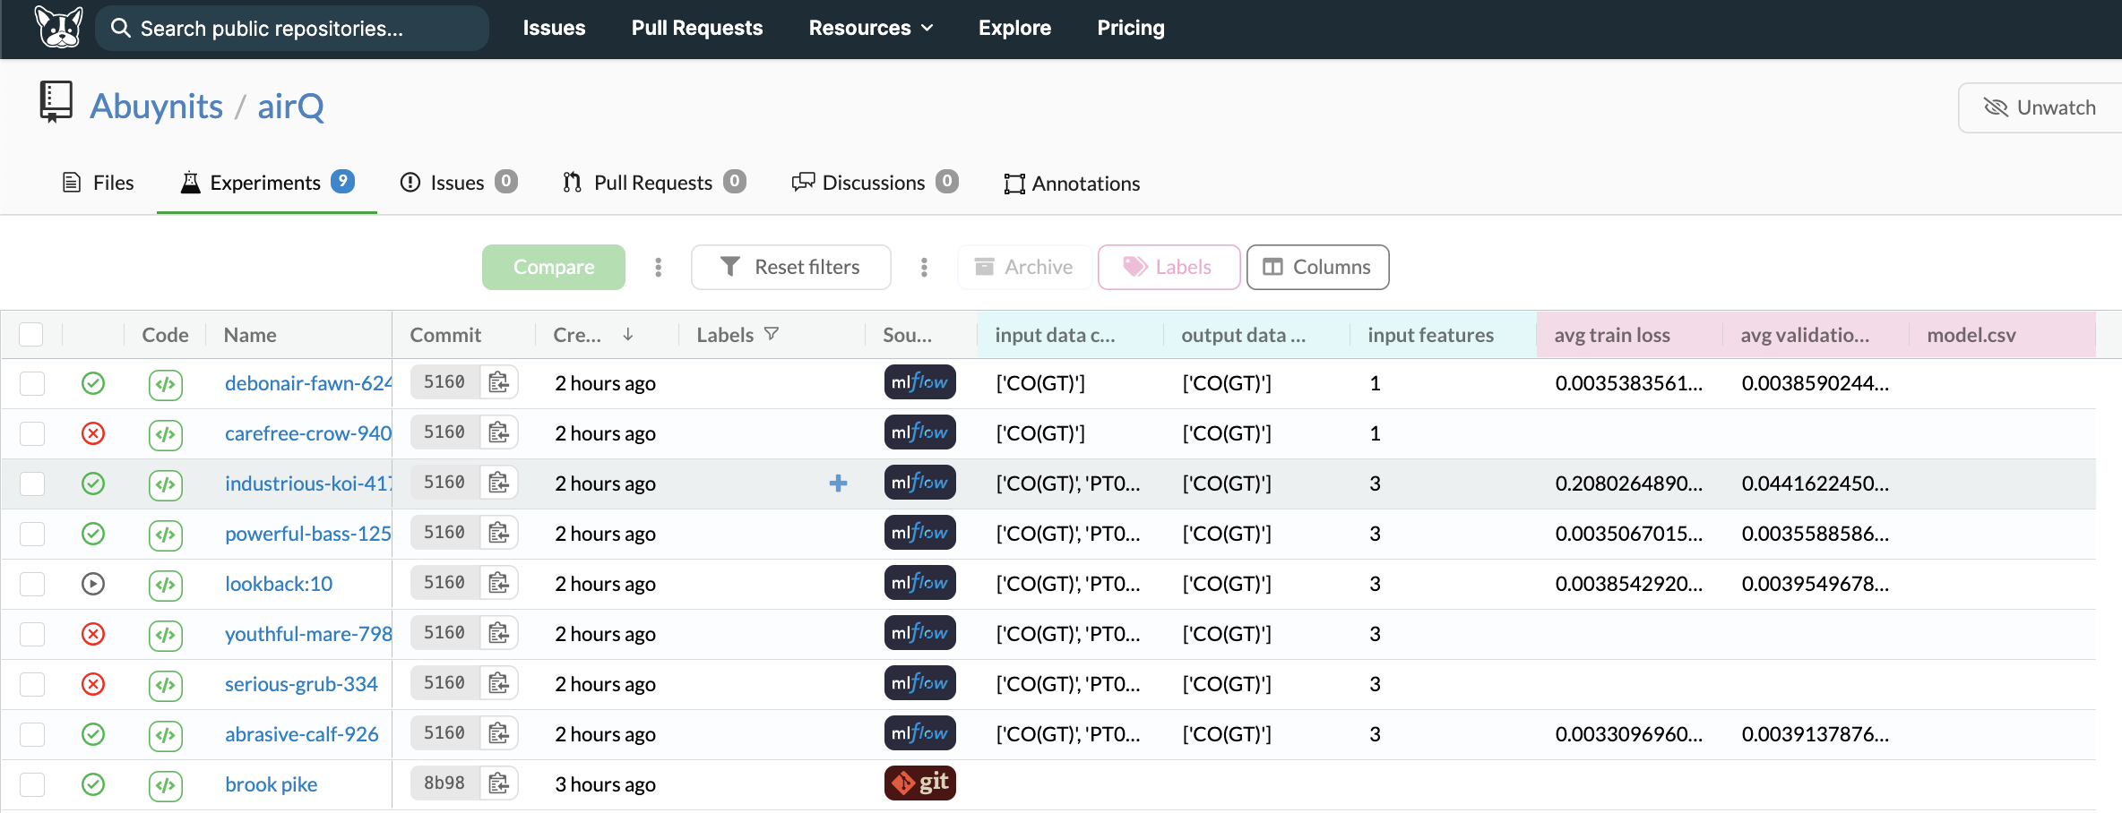Click mlflow source badge for powerful-bass-125

[919, 533]
